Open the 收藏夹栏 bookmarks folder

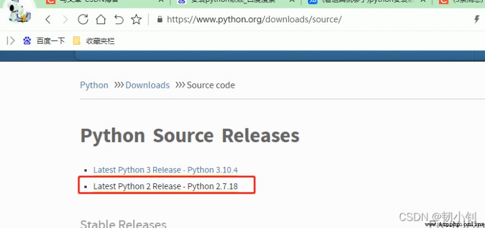(94, 41)
